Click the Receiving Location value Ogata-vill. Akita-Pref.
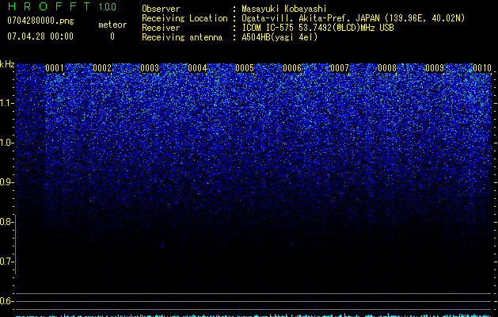This screenshot has height=317, width=498. click(353, 18)
